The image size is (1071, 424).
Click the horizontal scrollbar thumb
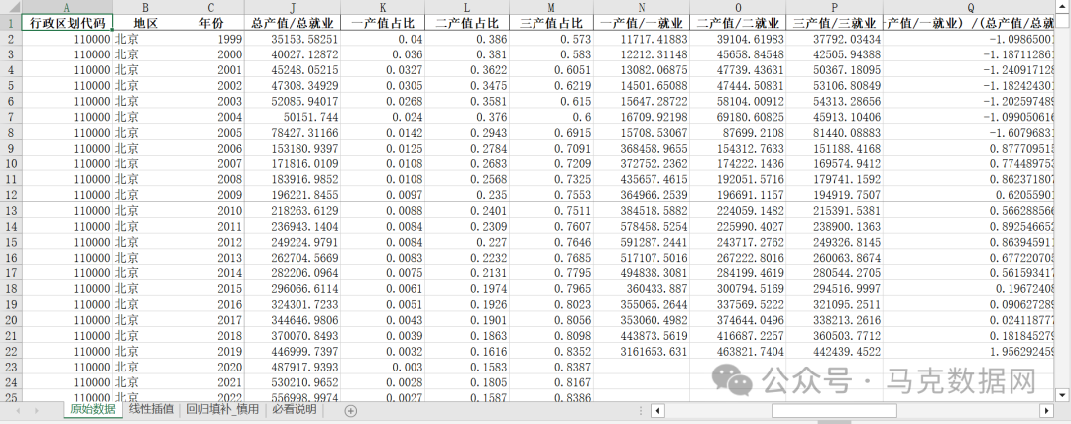[x=834, y=410]
